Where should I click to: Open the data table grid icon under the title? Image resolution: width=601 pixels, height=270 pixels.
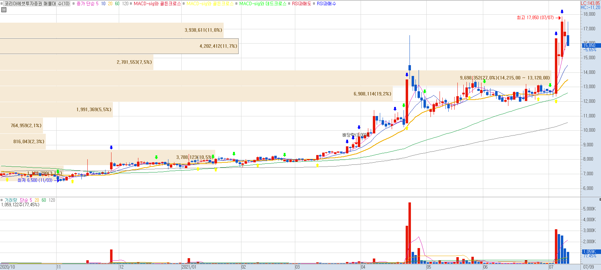tap(4, 10)
